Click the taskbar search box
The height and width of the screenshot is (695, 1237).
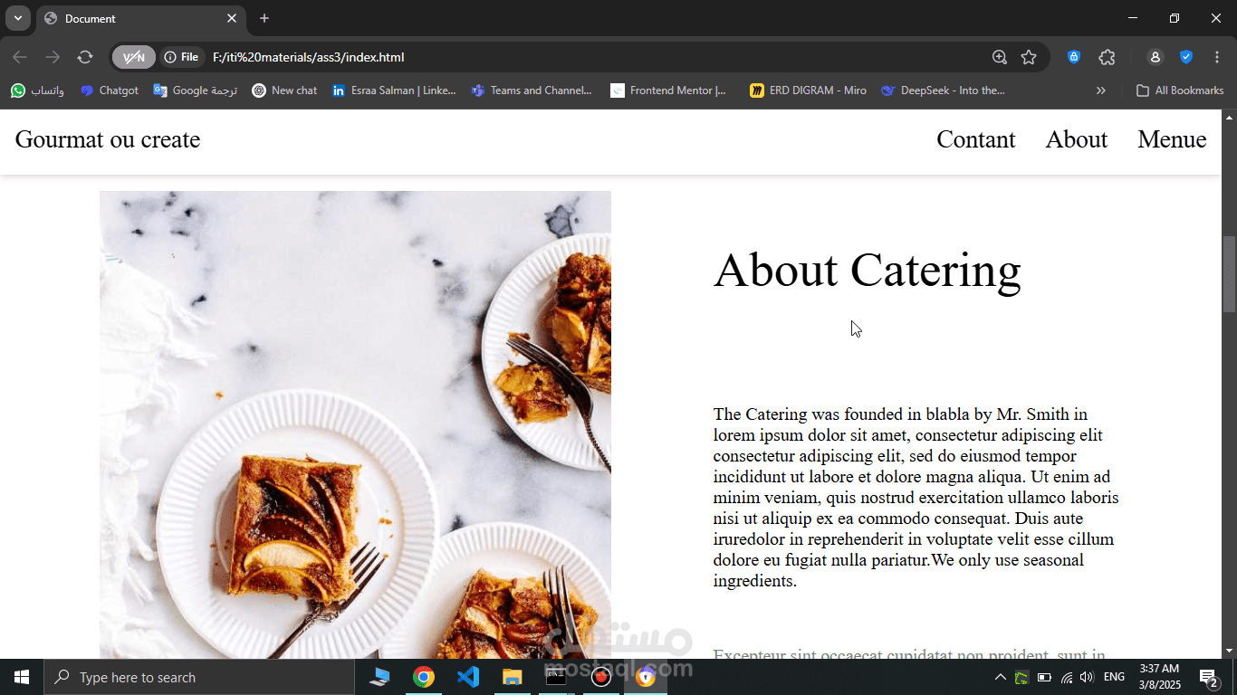tap(199, 677)
